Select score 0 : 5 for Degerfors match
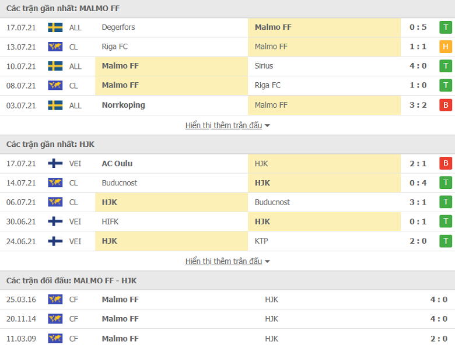Image resolution: width=455 pixels, height=348 pixels. click(418, 27)
